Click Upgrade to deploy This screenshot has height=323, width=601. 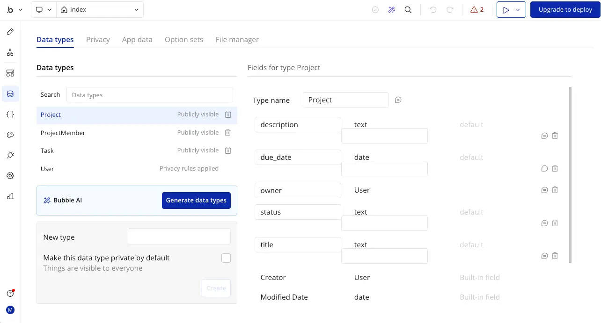tap(565, 9)
